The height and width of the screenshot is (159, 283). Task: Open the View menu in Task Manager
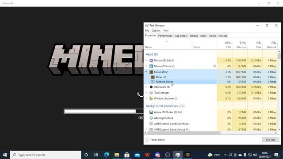click(166, 30)
